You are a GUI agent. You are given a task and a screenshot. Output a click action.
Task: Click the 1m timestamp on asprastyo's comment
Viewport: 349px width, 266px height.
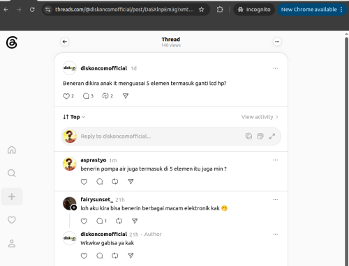pos(113,160)
